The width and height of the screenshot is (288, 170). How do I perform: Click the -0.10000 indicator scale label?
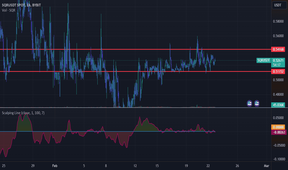coord(279,159)
